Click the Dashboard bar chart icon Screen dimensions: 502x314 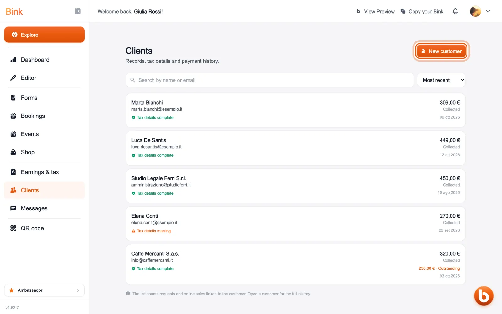[13, 60]
